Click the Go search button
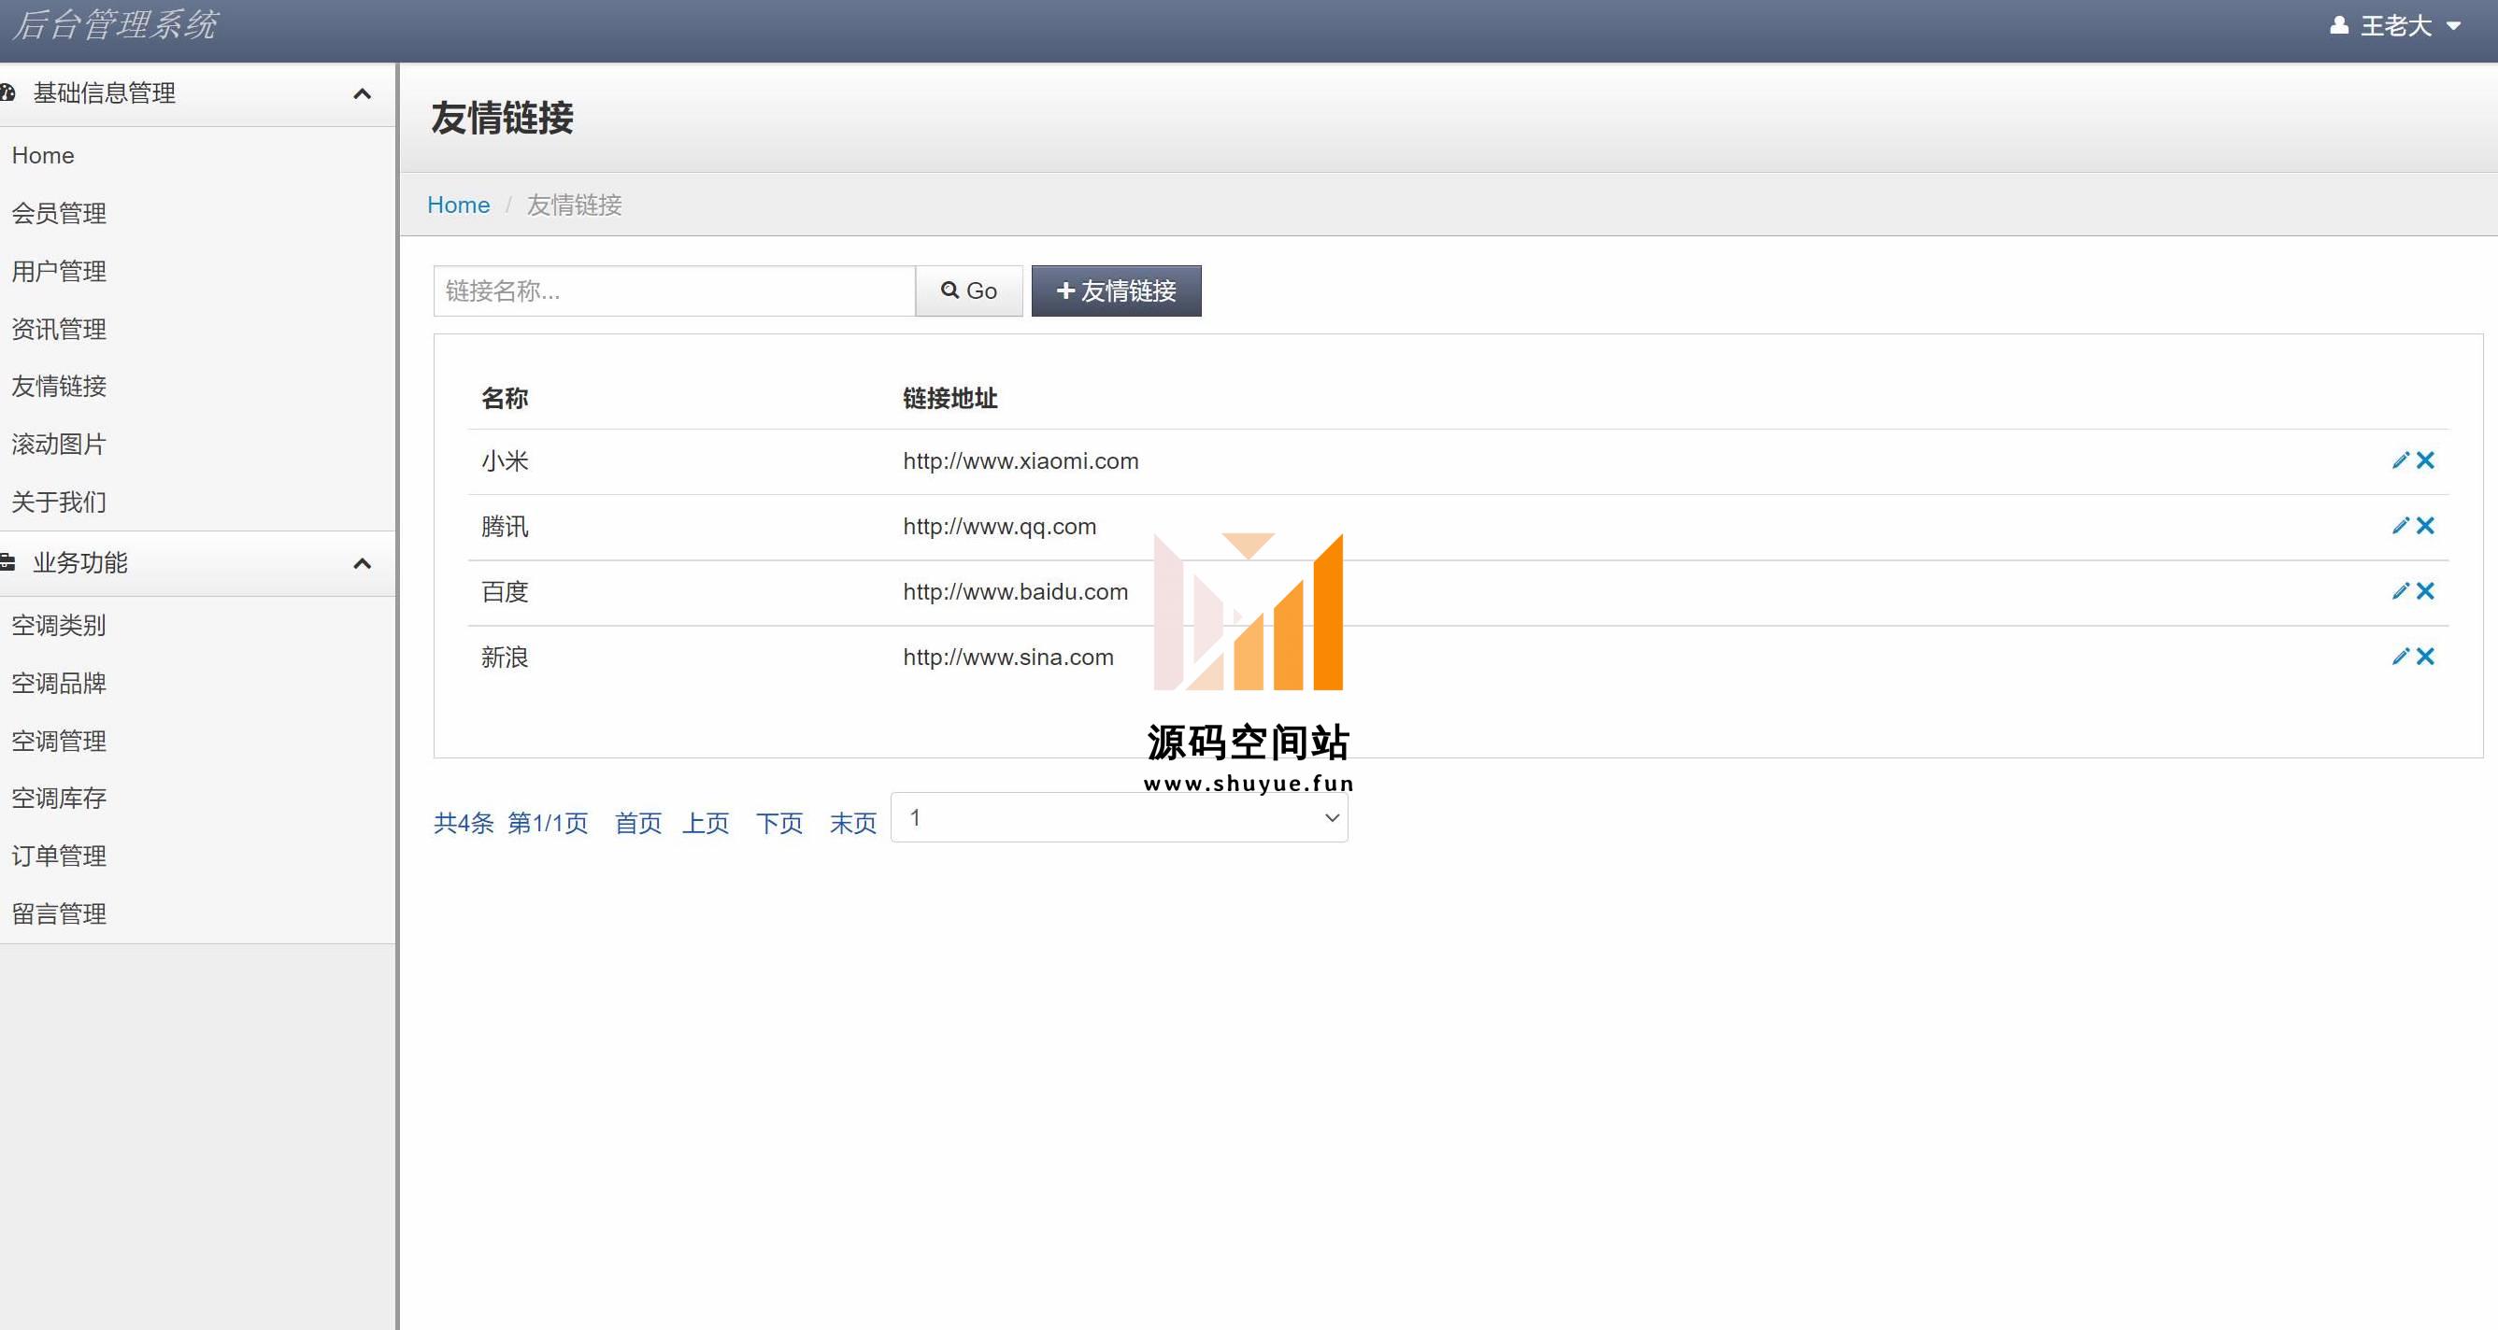 tap(969, 290)
